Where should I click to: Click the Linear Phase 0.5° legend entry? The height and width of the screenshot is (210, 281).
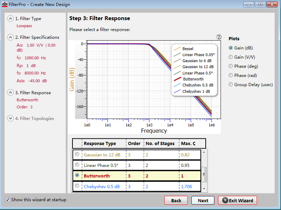click(x=193, y=73)
